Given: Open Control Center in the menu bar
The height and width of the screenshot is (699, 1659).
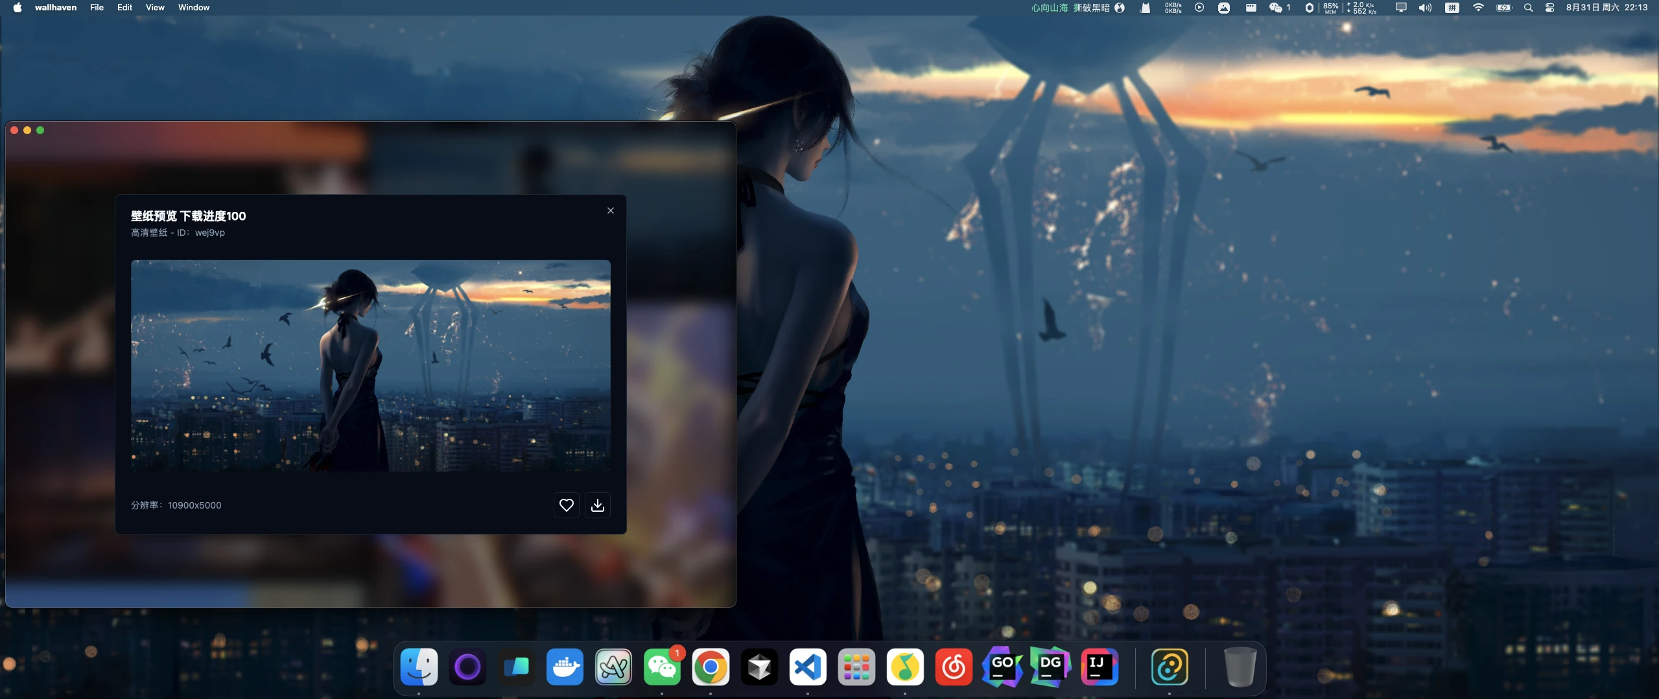Looking at the screenshot, I should pos(1549,8).
